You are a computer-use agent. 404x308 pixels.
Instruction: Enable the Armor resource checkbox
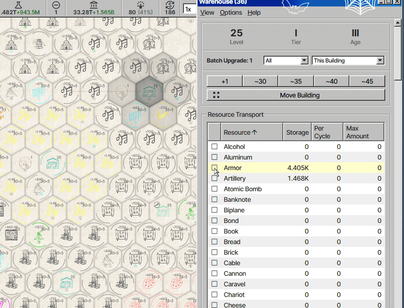click(214, 168)
